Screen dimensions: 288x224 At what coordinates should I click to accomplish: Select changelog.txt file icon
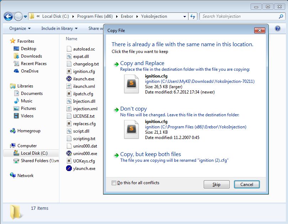69,64
